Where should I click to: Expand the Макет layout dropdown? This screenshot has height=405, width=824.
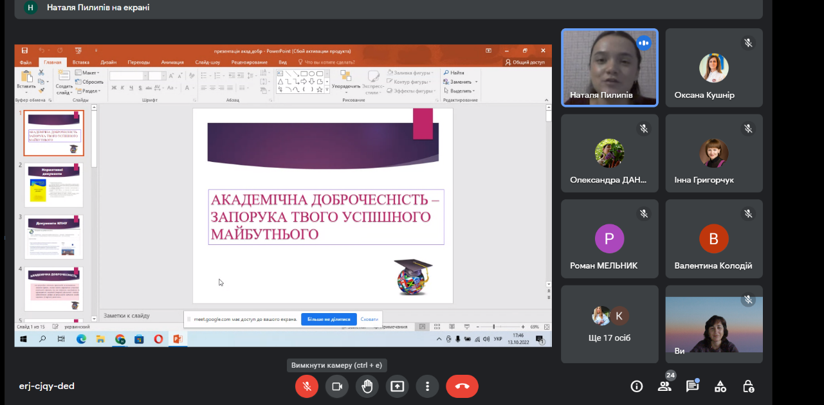point(91,73)
